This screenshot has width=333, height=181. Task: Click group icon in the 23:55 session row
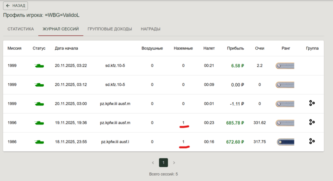pyautogui.click(x=312, y=141)
